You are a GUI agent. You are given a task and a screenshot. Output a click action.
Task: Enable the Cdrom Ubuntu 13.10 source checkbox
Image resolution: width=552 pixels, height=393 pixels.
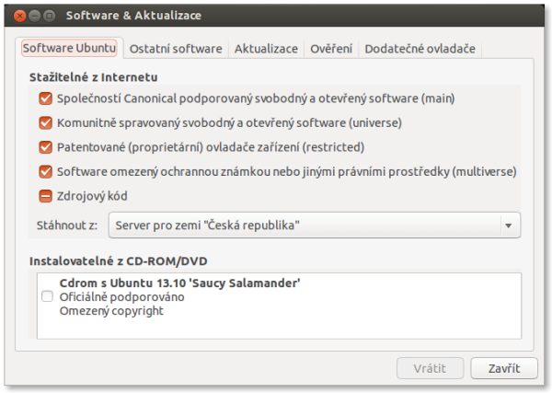47,296
